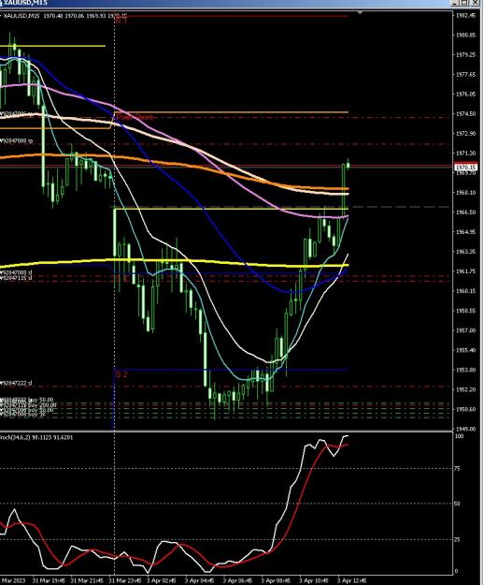Screen dimensions: 483x585
Task: Click time axis label 3 Apr 12:45
Action: tap(352, 581)
